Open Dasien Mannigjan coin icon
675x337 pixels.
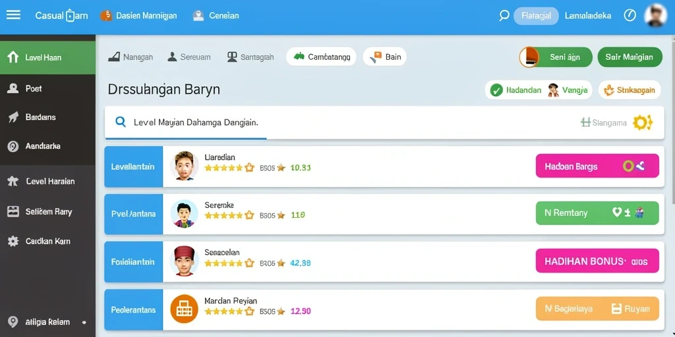tap(106, 16)
